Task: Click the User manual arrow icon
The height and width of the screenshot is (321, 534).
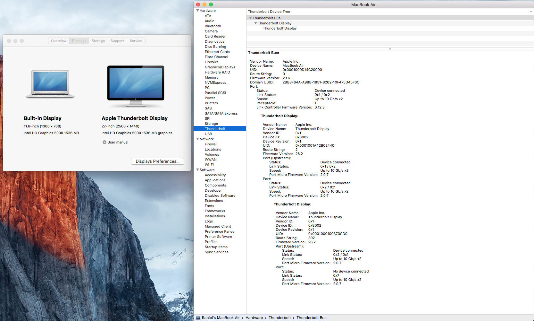Action: tap(104, 142)
